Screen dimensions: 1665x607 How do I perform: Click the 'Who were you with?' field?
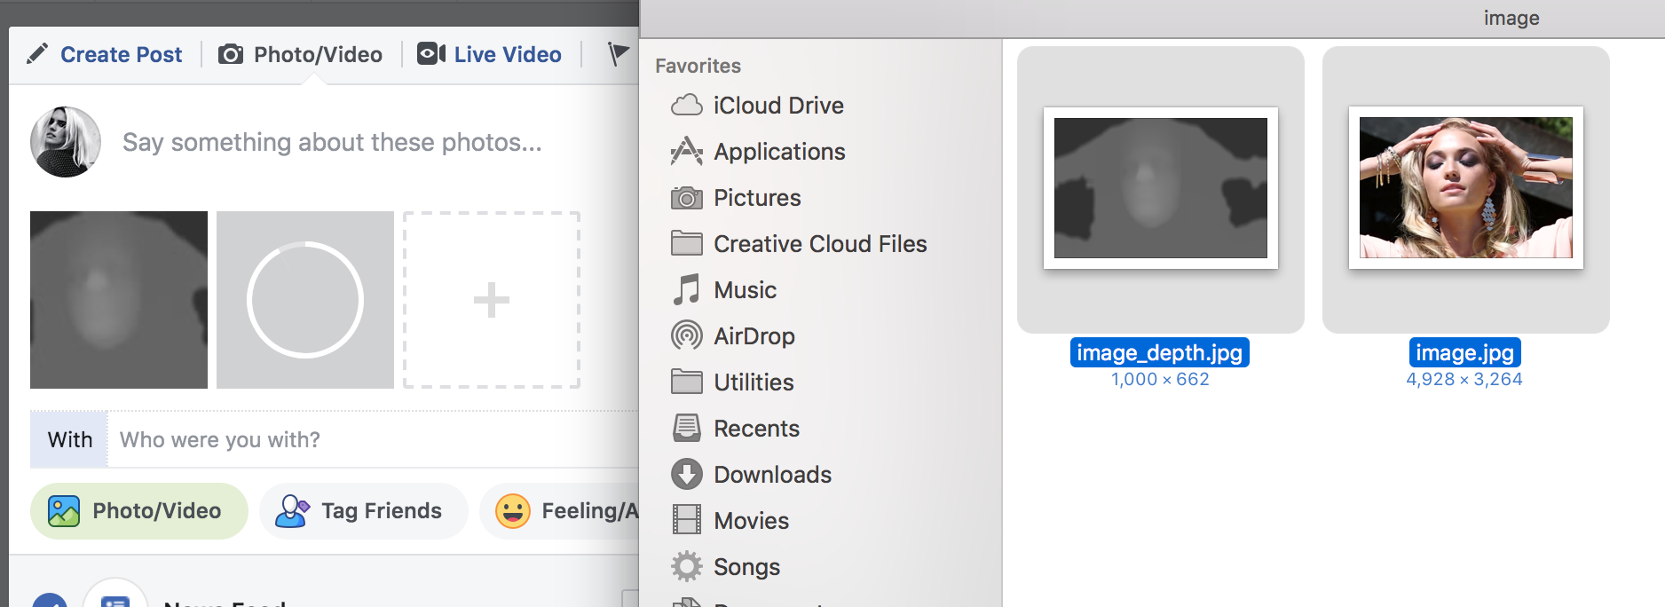pyautogui.click(x=373, y=439)
